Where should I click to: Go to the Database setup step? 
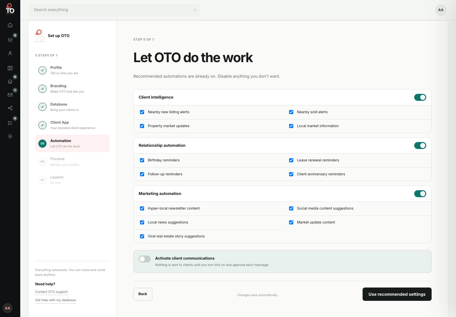[72, 107]
